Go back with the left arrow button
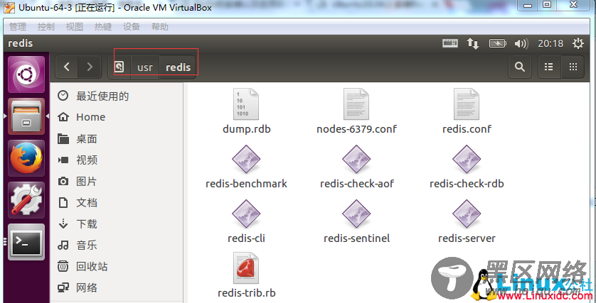This screenshot has width=596, height=303. click(67, 67)
